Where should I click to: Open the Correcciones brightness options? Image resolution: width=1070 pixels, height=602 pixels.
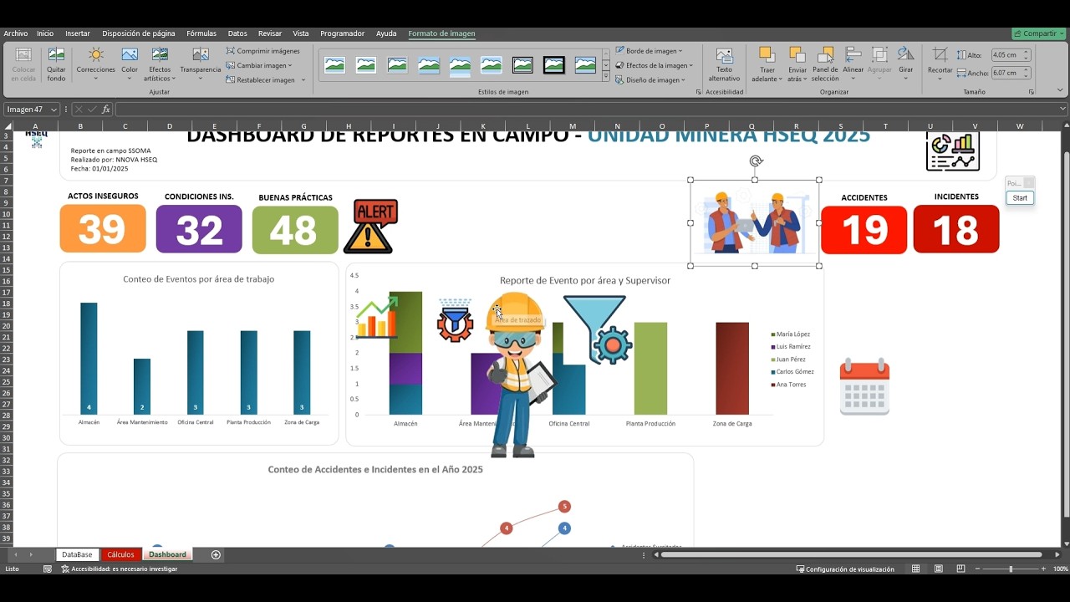(x=96, y=64)
